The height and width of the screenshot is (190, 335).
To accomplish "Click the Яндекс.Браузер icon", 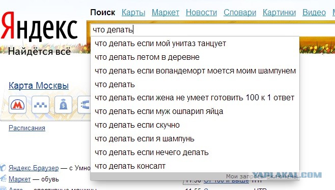I will (3, 168).
